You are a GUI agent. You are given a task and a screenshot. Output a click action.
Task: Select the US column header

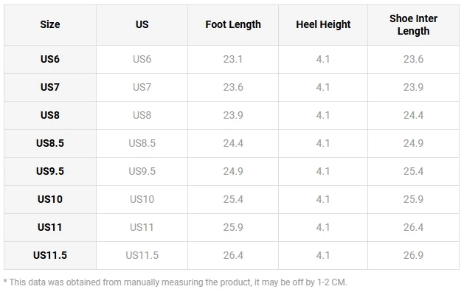pyautogui.click(x=142, y=24)
